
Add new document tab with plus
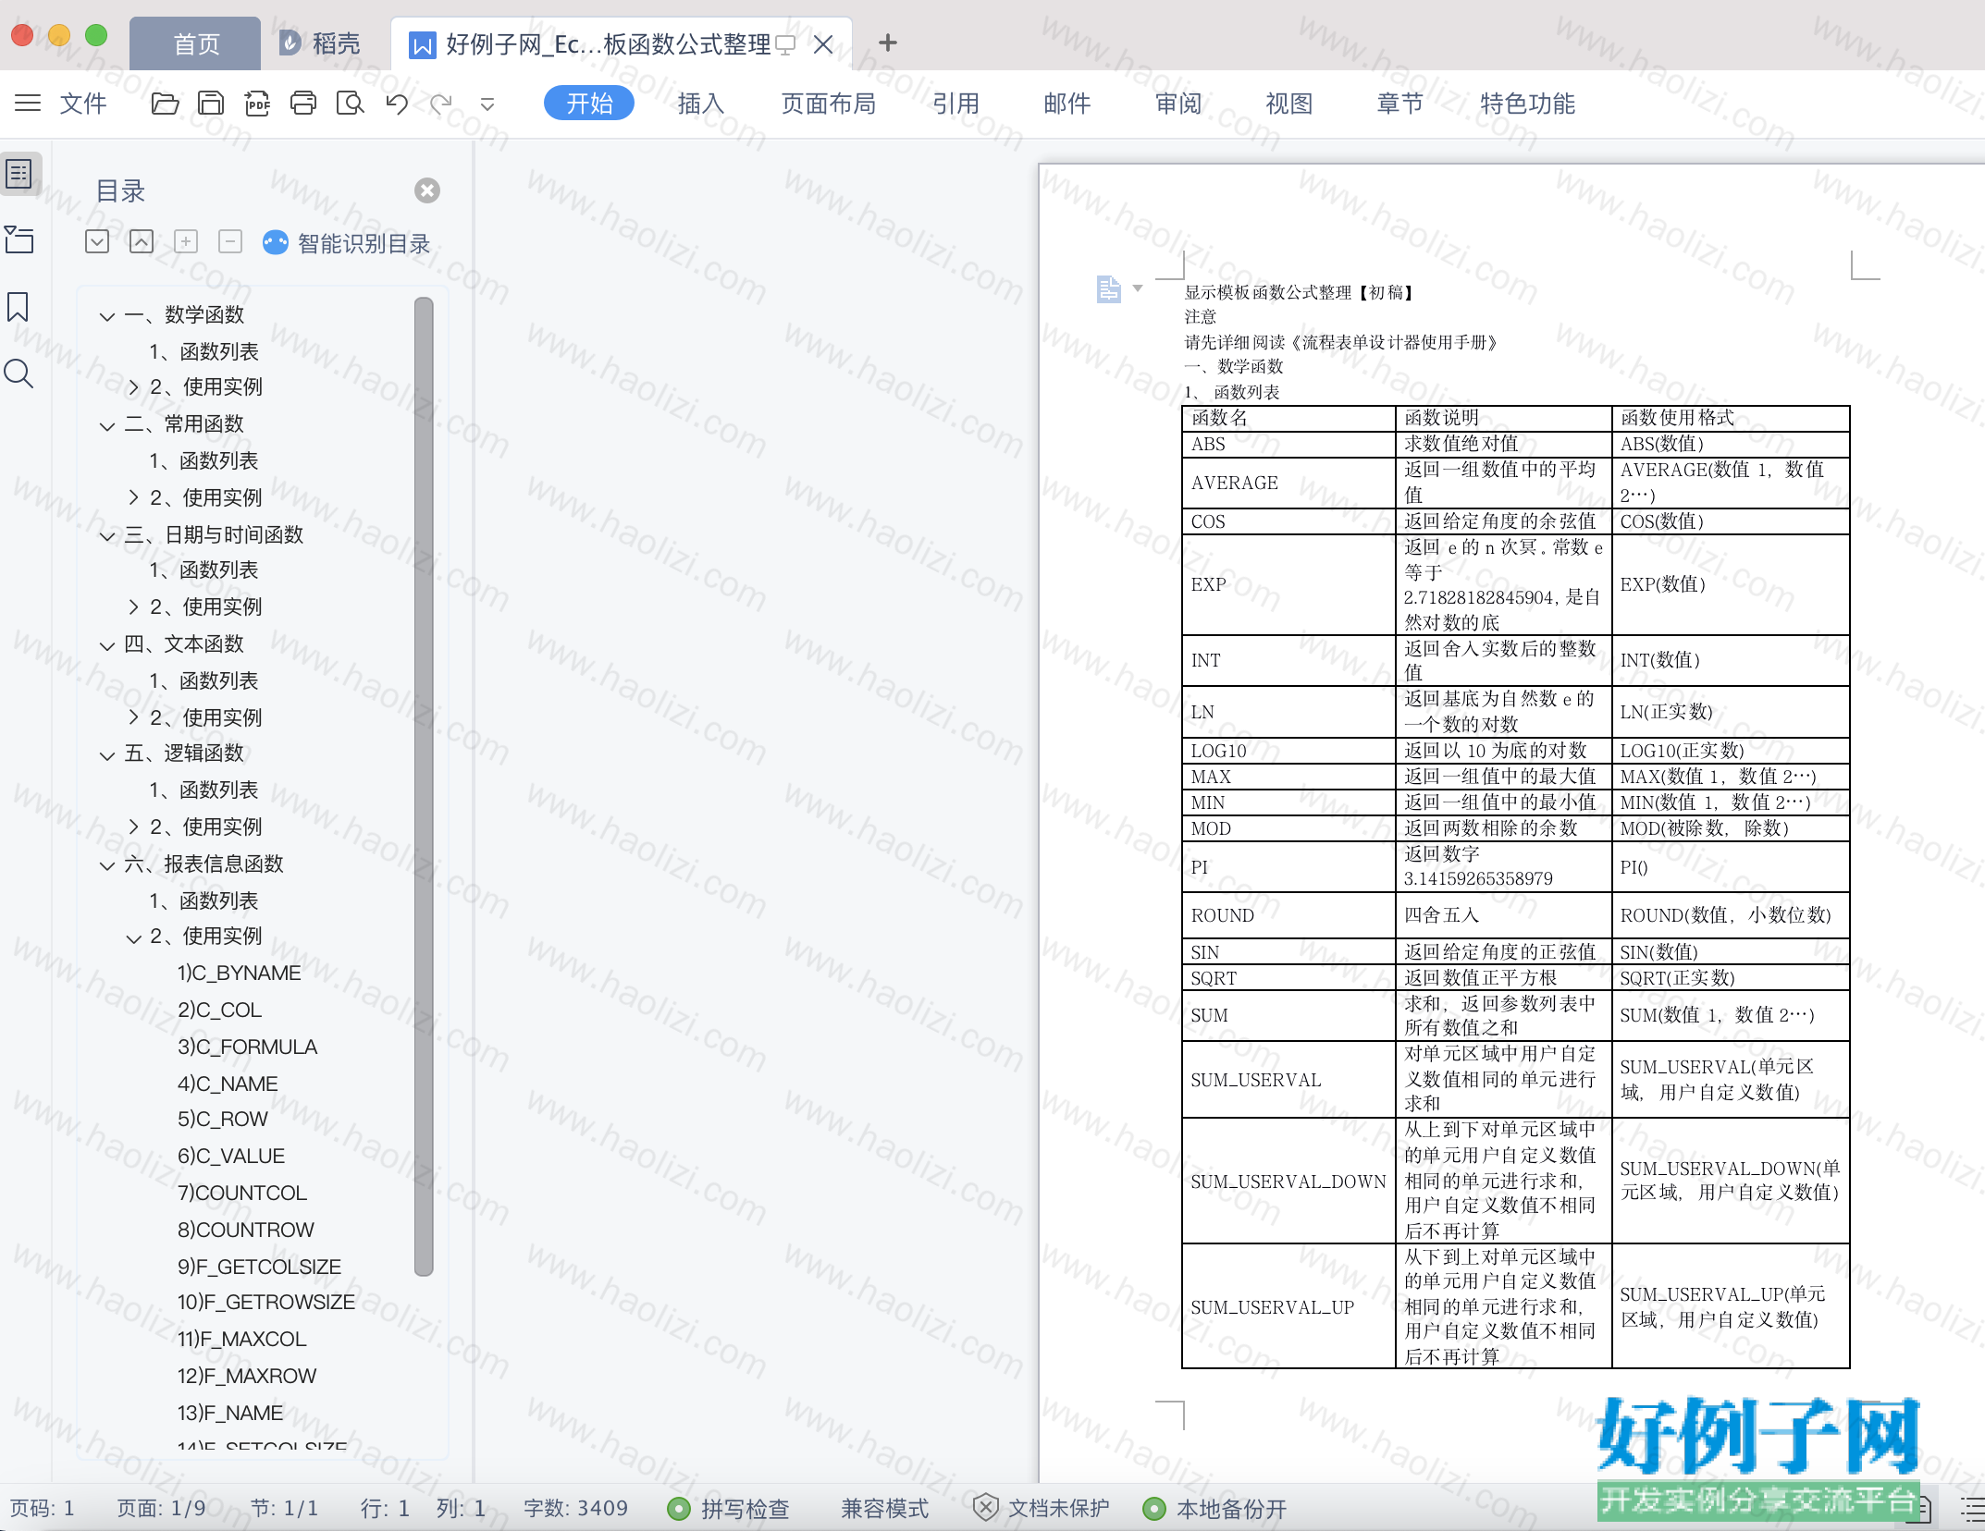888,43
